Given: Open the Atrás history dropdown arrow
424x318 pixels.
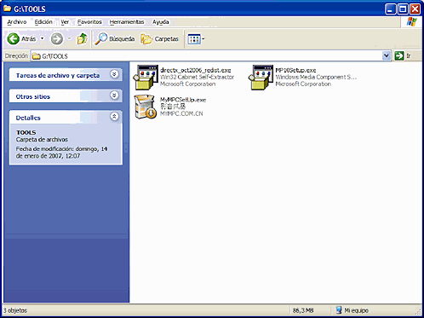Looking at the screenshot, I should click(43, 38).
